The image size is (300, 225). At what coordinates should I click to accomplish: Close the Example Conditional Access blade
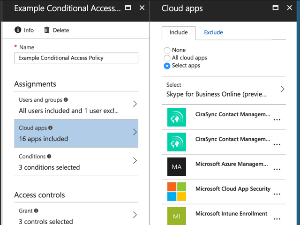click(142, 8)
